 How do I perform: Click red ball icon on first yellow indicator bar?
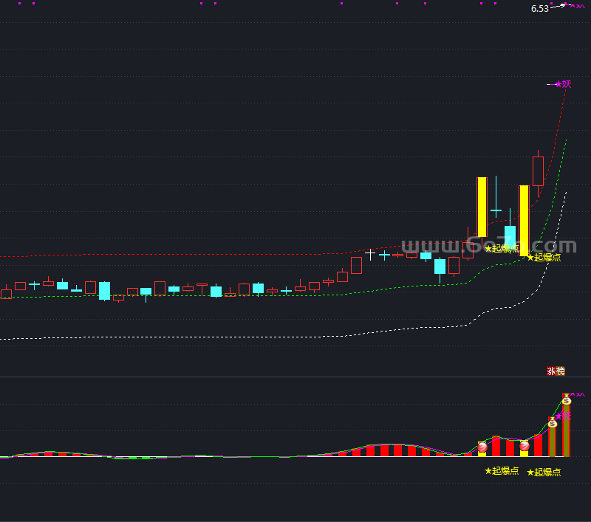coord(482,447)
